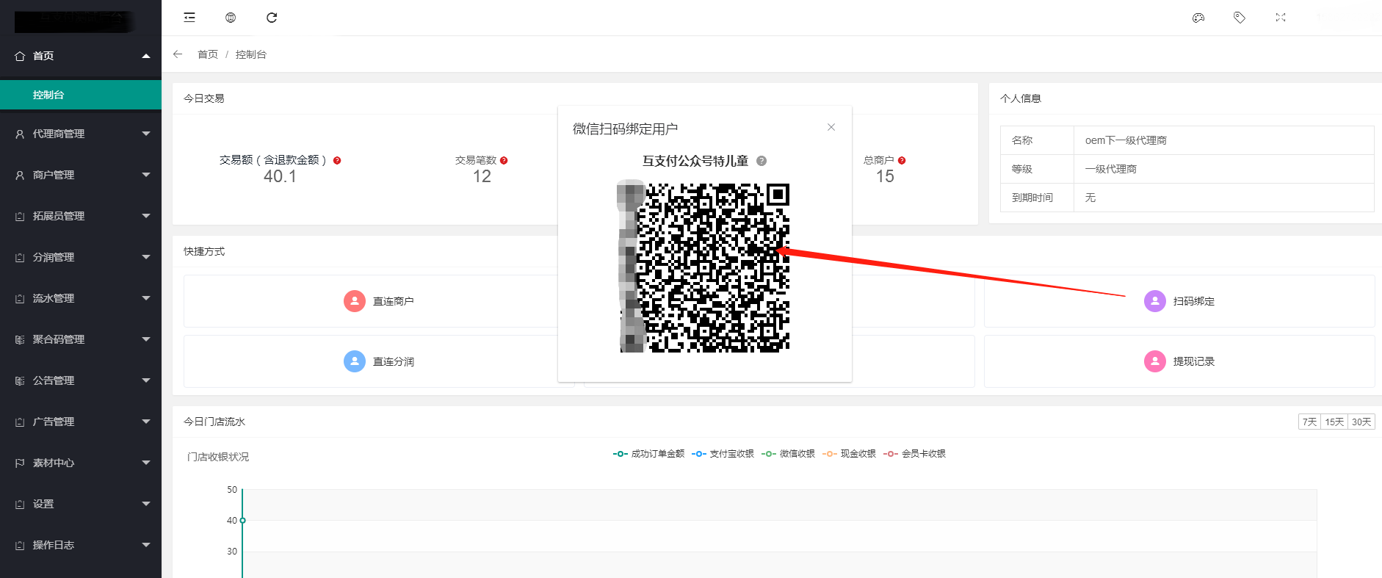Toggle the 现金收银 chart legend
This screenshot has width=1382, height=578.
[x=849, y=454]
